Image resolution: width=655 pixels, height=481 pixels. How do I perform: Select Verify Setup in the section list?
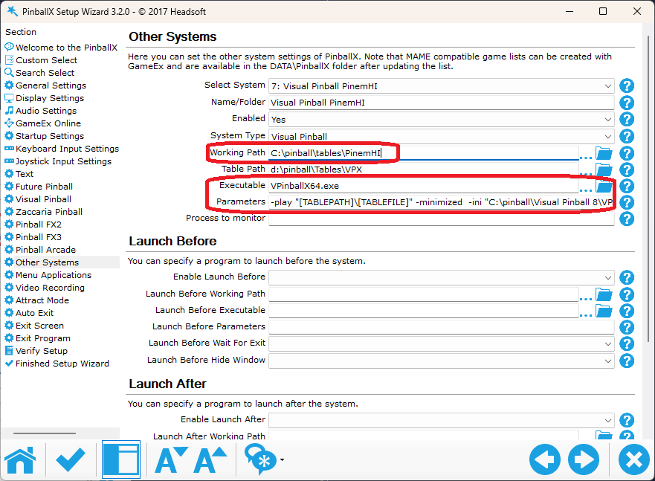point(42,351)
